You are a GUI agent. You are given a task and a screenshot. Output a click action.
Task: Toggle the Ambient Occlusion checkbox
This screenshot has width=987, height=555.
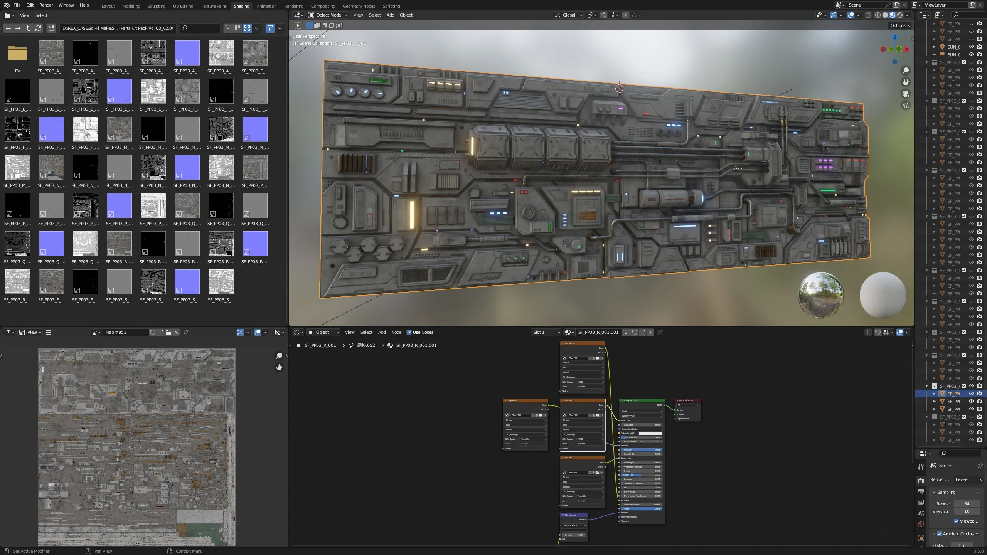point(940,534)
